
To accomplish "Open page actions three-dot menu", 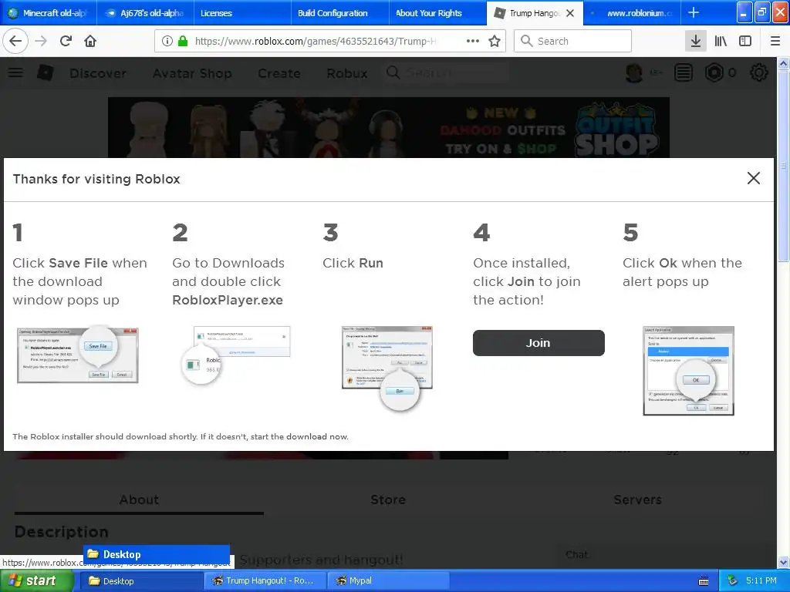I will (473, 41).
